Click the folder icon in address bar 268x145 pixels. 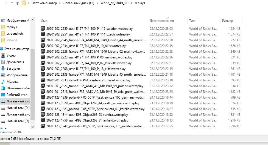coord(24,3)
